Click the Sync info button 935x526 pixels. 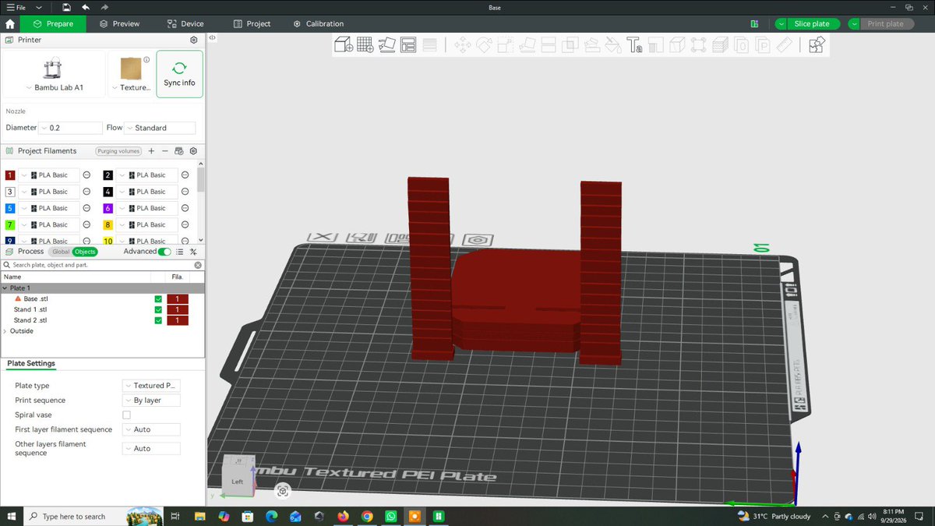pos(179,74)
